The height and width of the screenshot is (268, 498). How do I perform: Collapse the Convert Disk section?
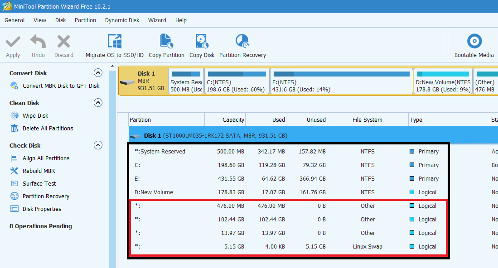(98, 73)
